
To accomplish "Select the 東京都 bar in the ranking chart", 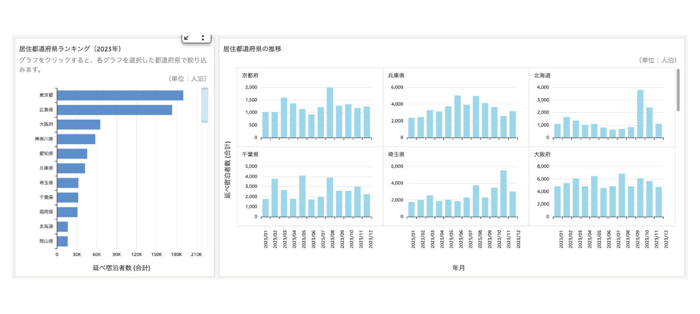I will (x=120, y=96).
